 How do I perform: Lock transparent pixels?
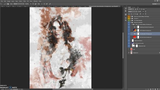coord(131,14)
